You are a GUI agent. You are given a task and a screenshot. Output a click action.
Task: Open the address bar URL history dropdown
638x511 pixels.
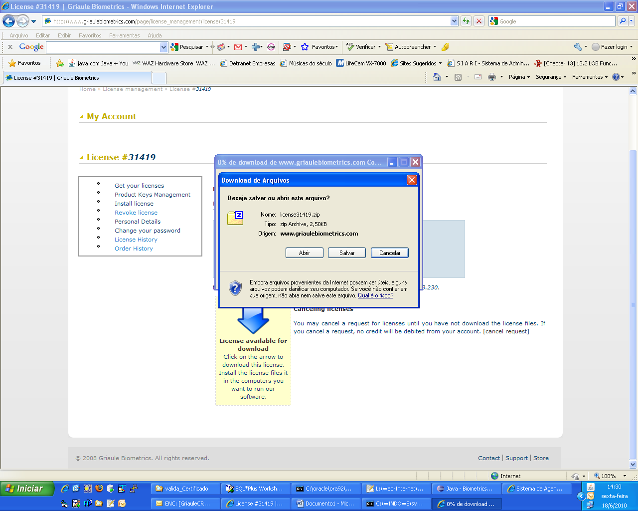click(x=454, y=21)
